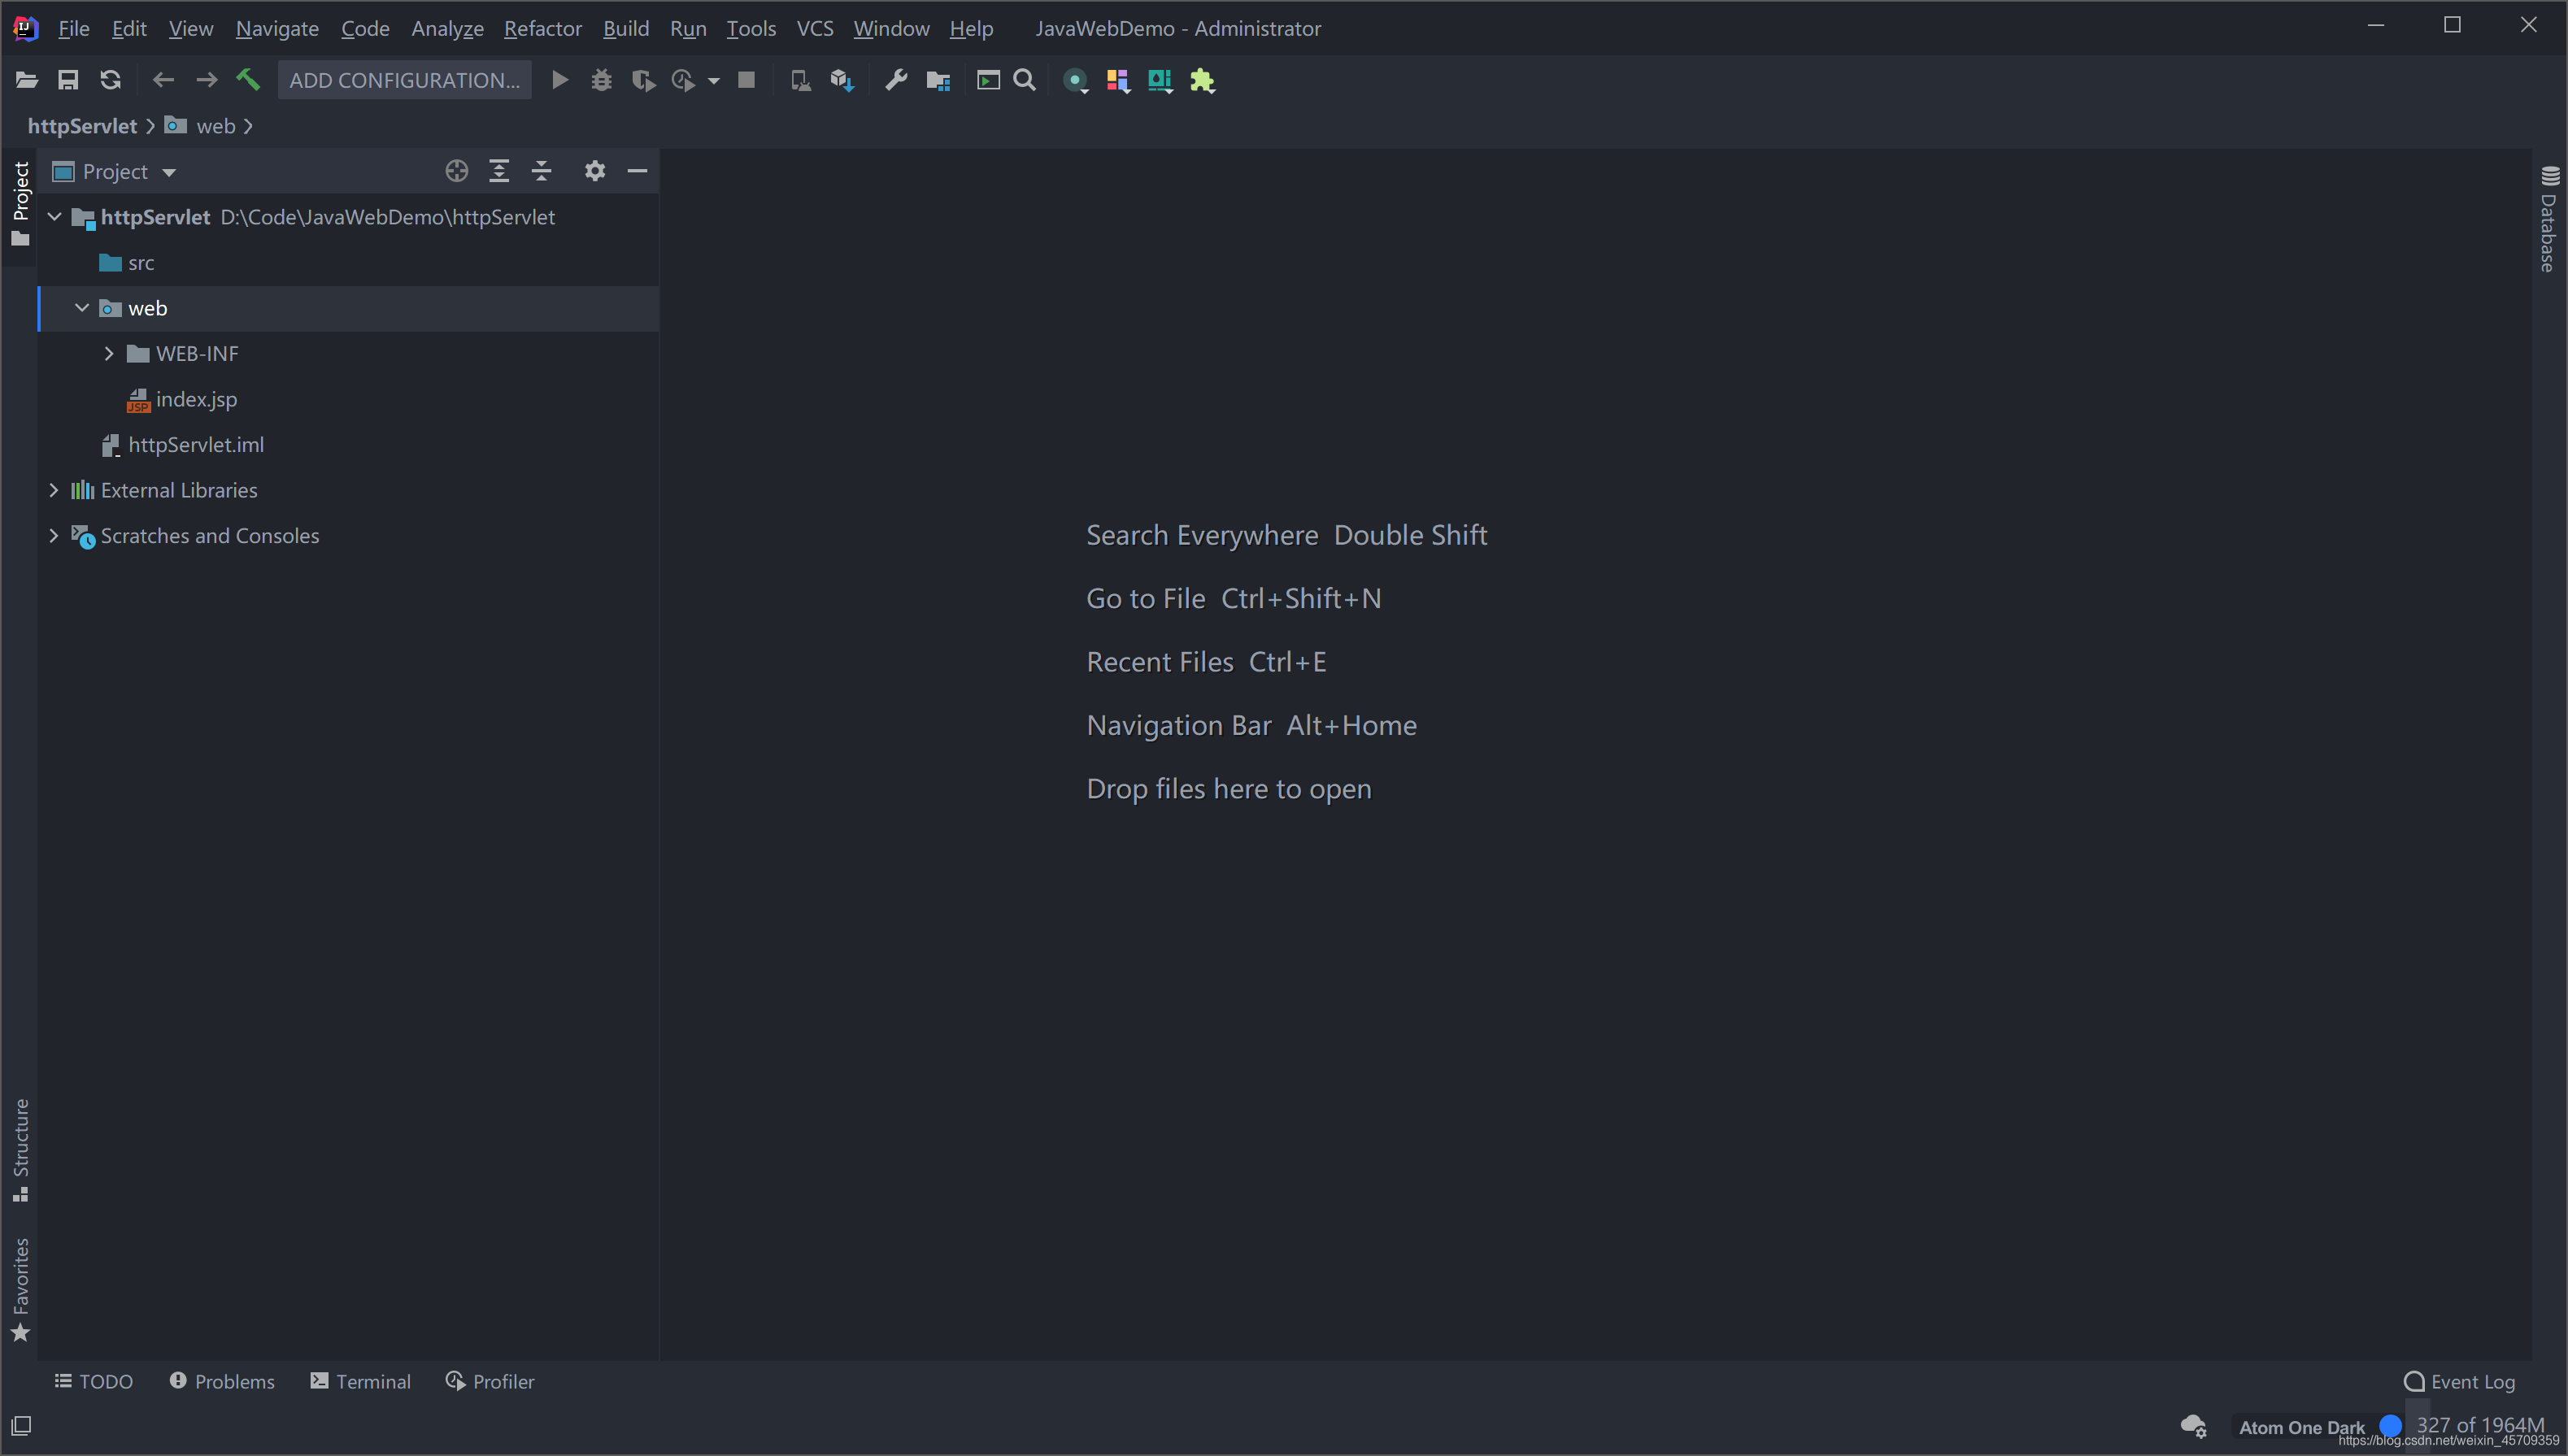2568x1456 pixels.
Task: Click the Save All floppy disk icon
Action: click(68, 80)
